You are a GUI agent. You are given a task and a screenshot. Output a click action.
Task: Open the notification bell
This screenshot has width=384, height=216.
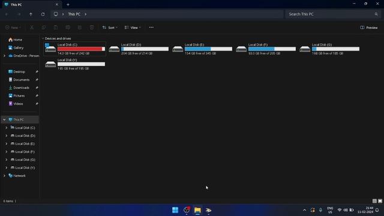tap(377, 210)
